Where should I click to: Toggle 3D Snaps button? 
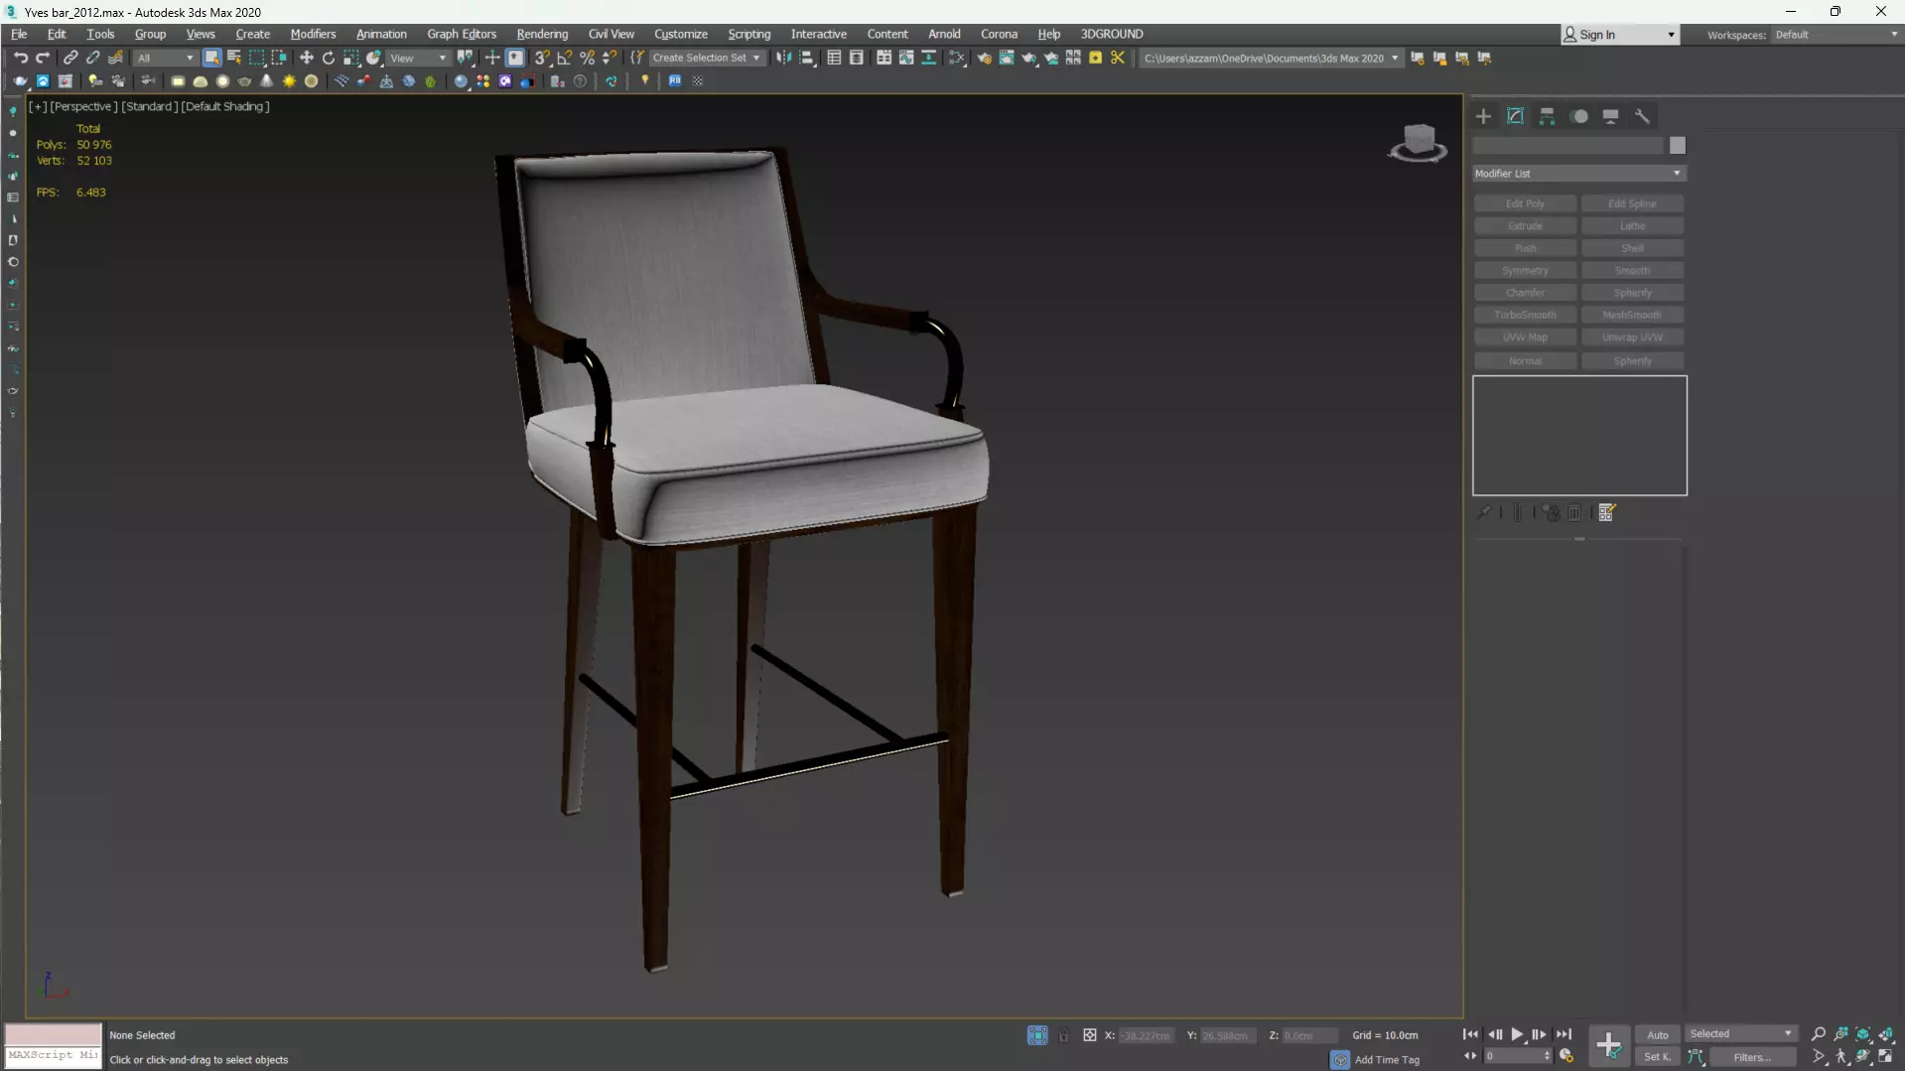542,58
